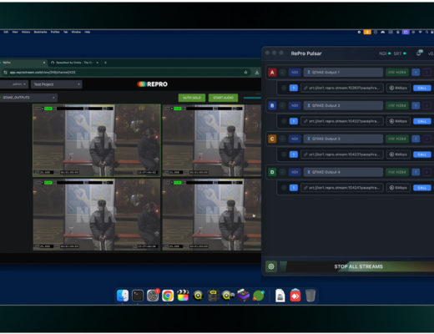
Task: Toggle the circle beside channel C SRT URL
Action: (x=284, y=154)
